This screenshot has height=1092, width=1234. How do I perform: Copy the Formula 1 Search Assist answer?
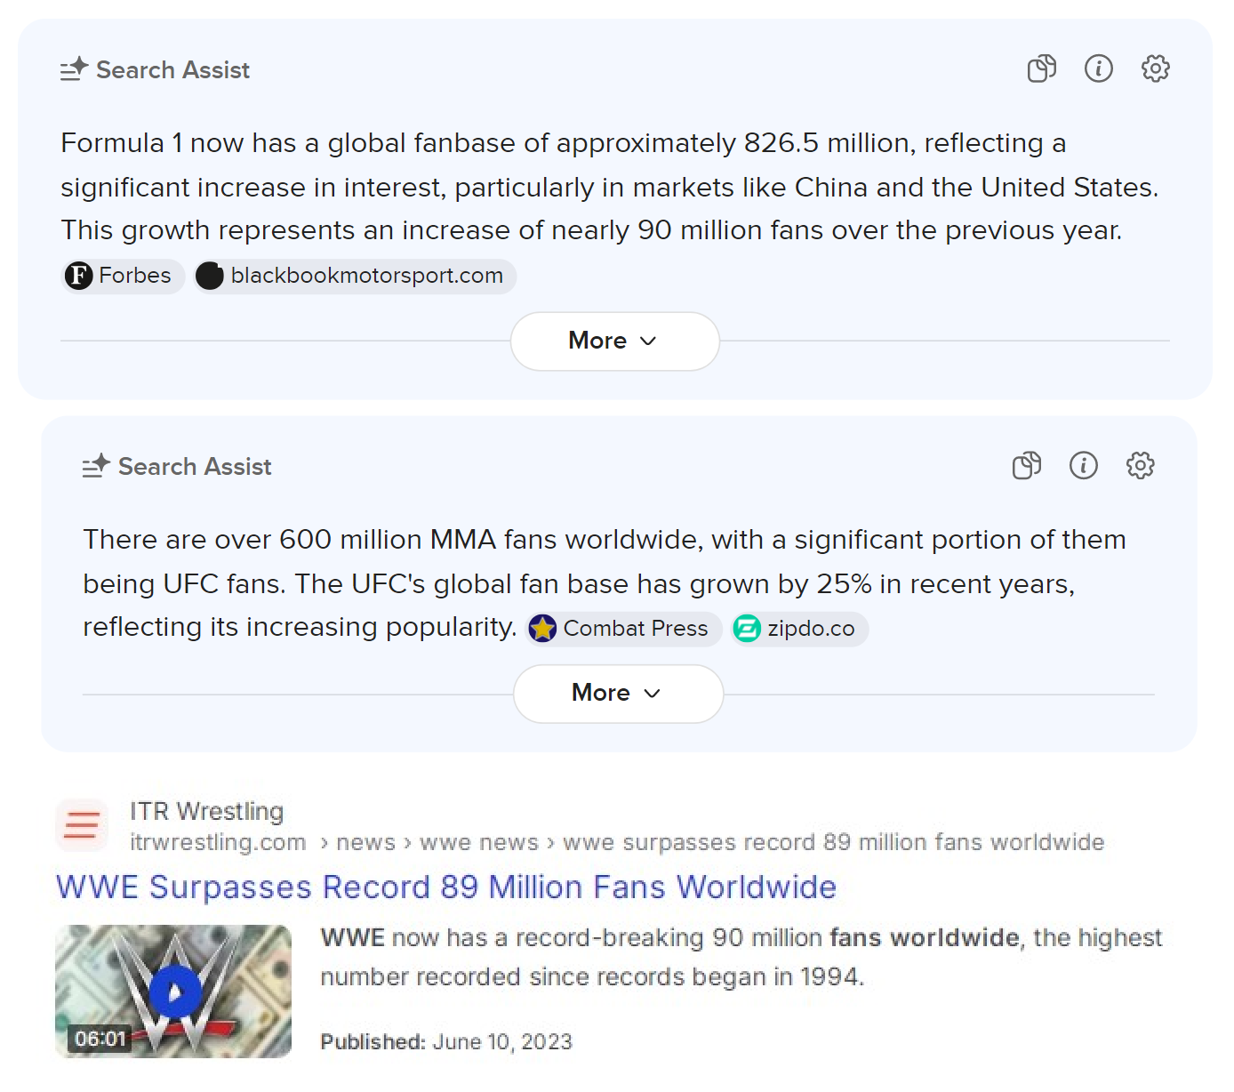point(1041,68)
